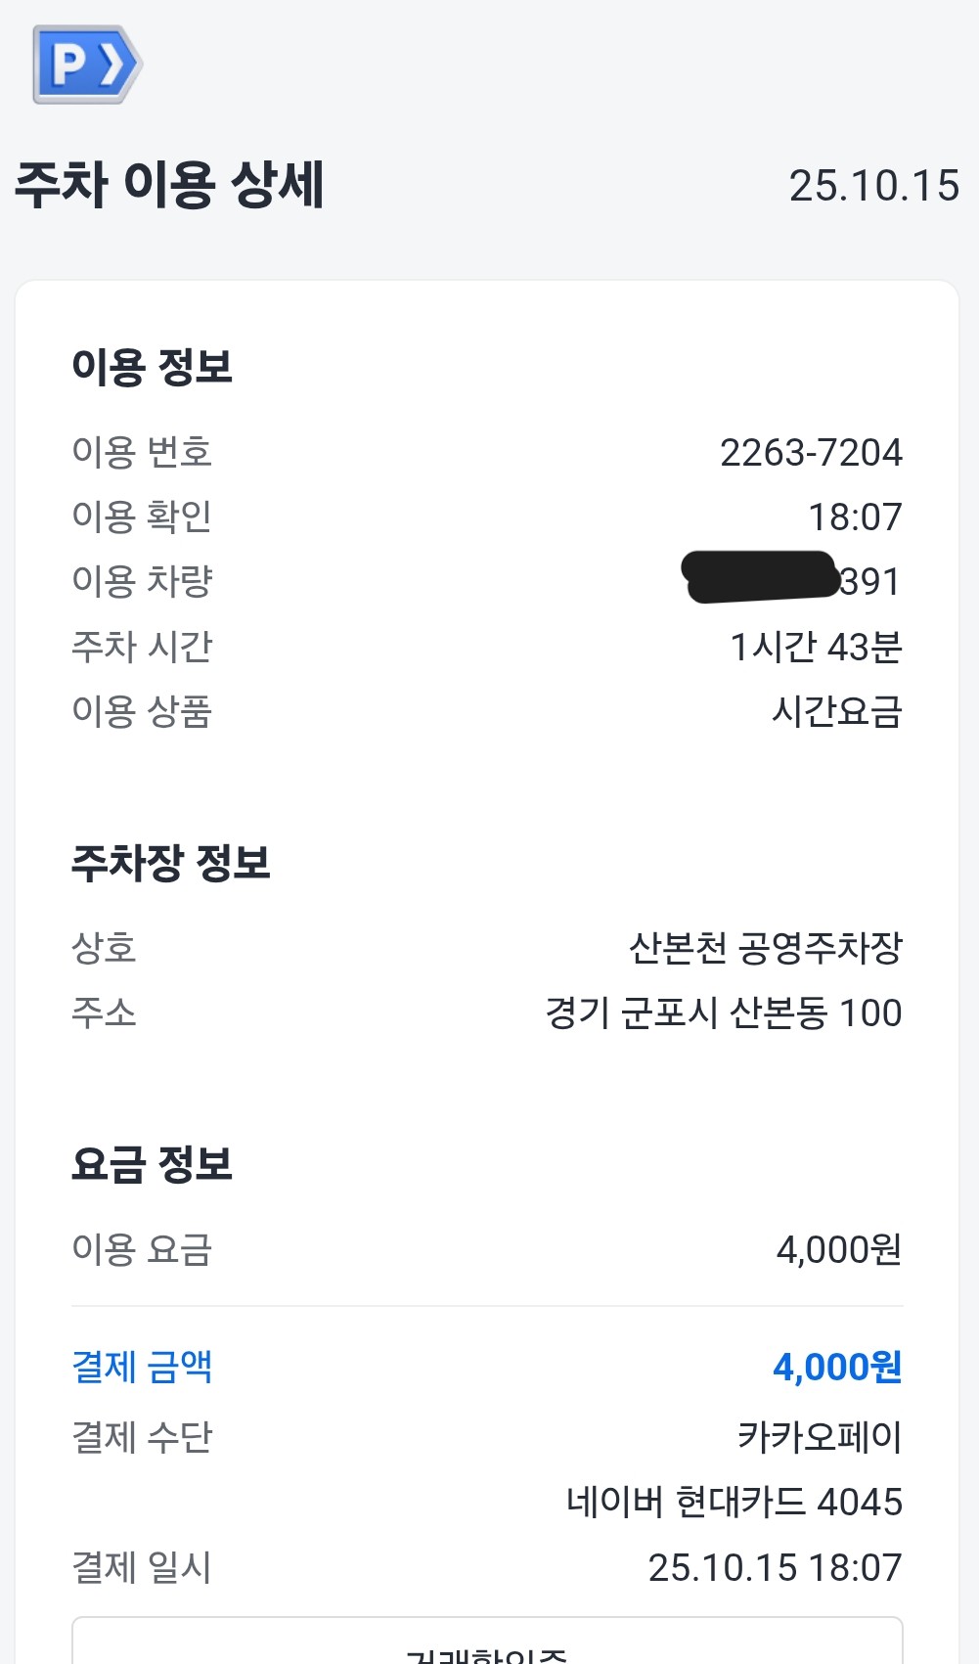Select the header date 25.10.15
Image resolution: width=979 pixels, height=1664 pixels.
click(873, 186)
